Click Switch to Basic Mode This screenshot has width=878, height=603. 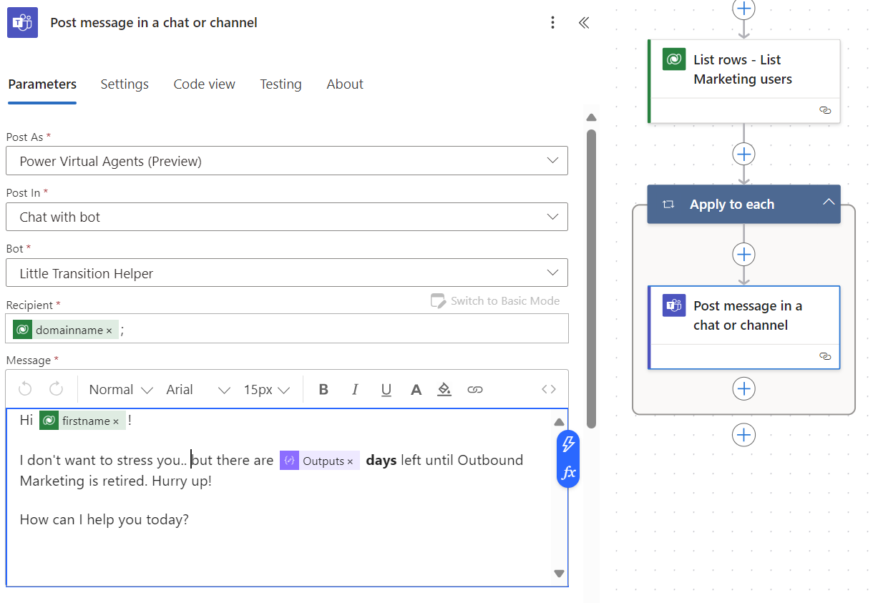tap(495, 301)
